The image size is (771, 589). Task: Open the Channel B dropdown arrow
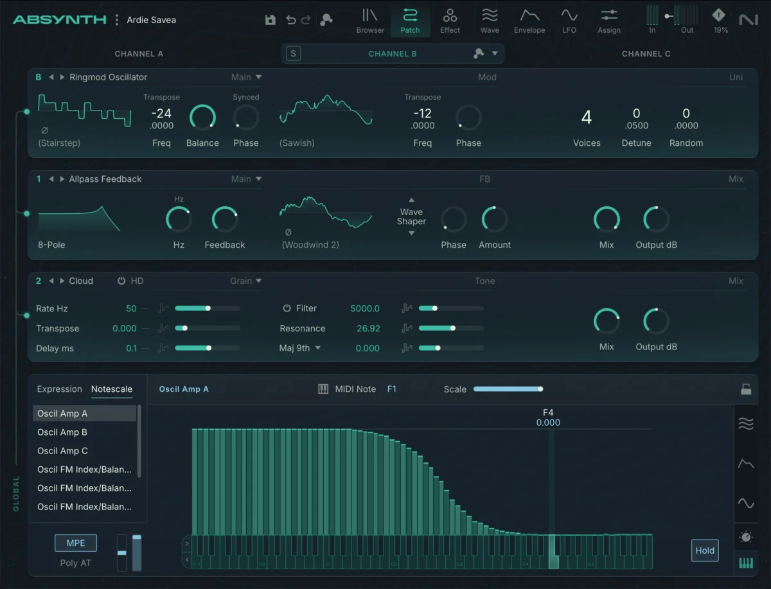pos(495,54)
